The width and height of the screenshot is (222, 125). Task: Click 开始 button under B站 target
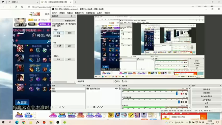(59, 46)
